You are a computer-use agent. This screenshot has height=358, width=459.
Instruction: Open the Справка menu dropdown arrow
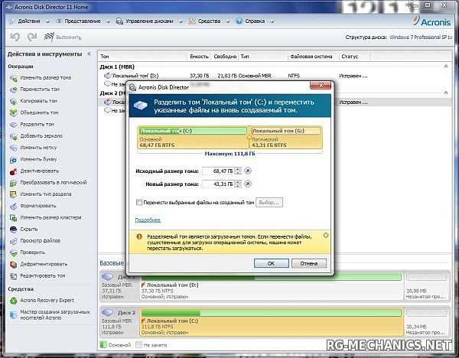click(272, 21)
